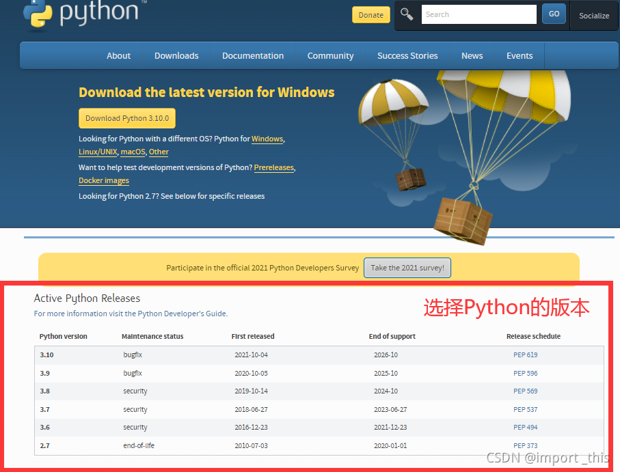Click the End of support column header
The image size is (620, 472).
point(392,337)
